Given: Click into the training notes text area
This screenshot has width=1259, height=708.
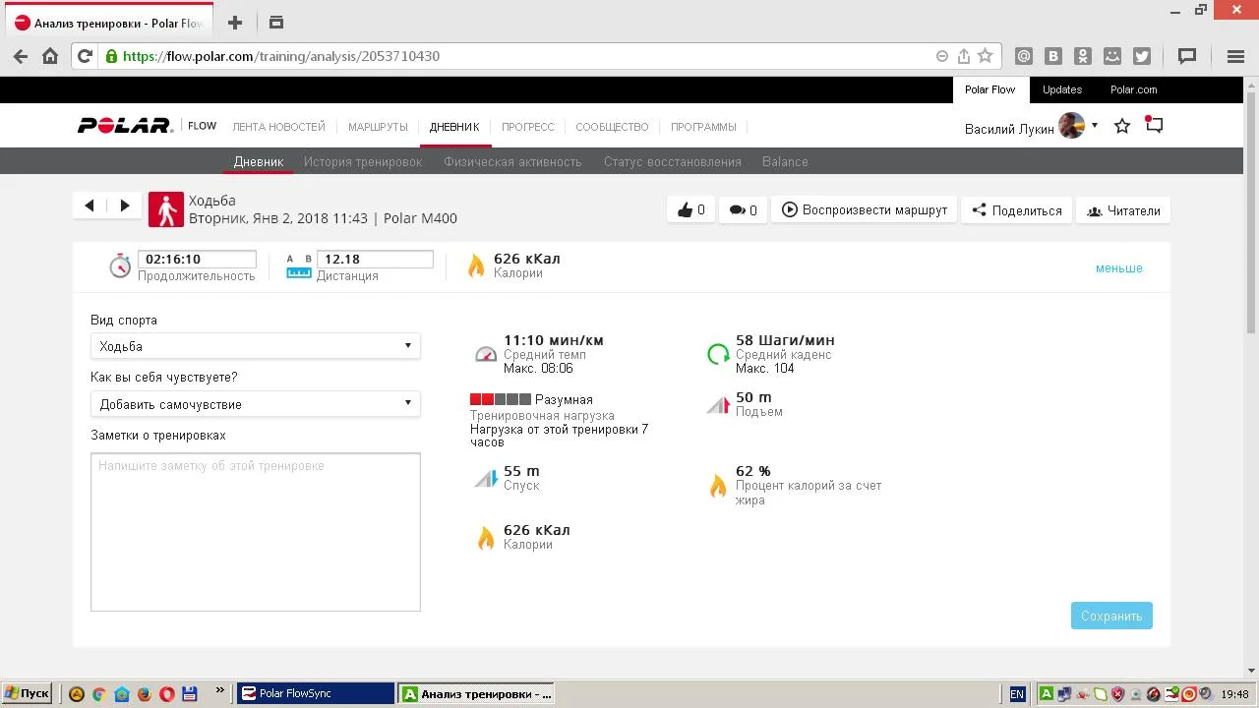Looking at the screenshot, I should point(255,531).
